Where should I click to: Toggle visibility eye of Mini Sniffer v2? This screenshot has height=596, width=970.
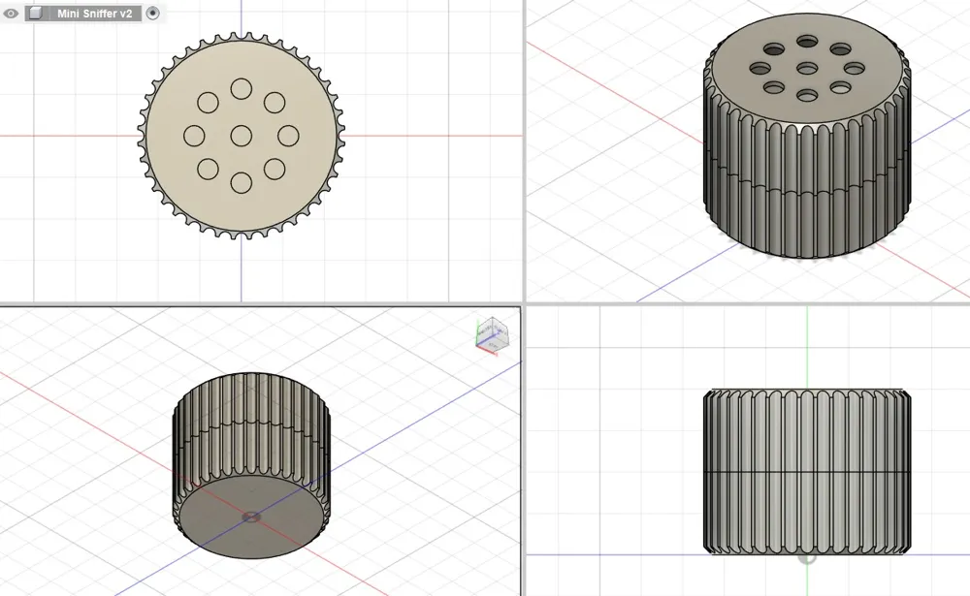[11, 13]
